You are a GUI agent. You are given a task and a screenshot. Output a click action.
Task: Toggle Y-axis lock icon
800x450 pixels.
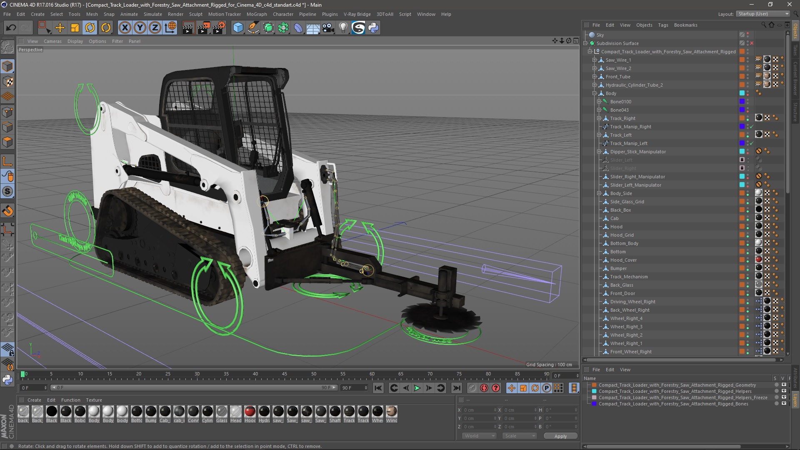(x=140, y=28)
